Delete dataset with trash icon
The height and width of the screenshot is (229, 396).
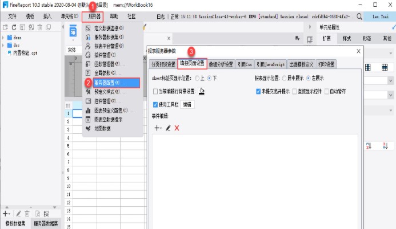27,214
